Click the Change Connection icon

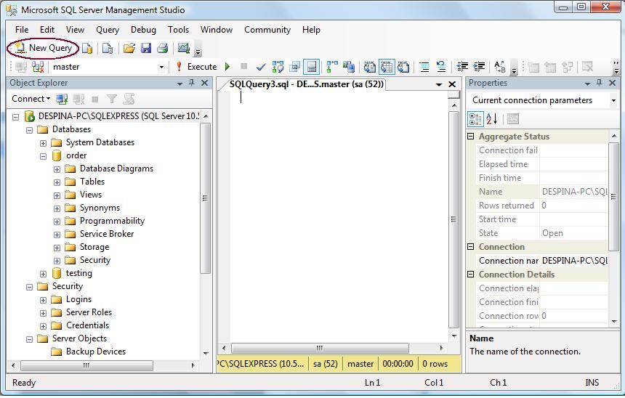point(38,67)
